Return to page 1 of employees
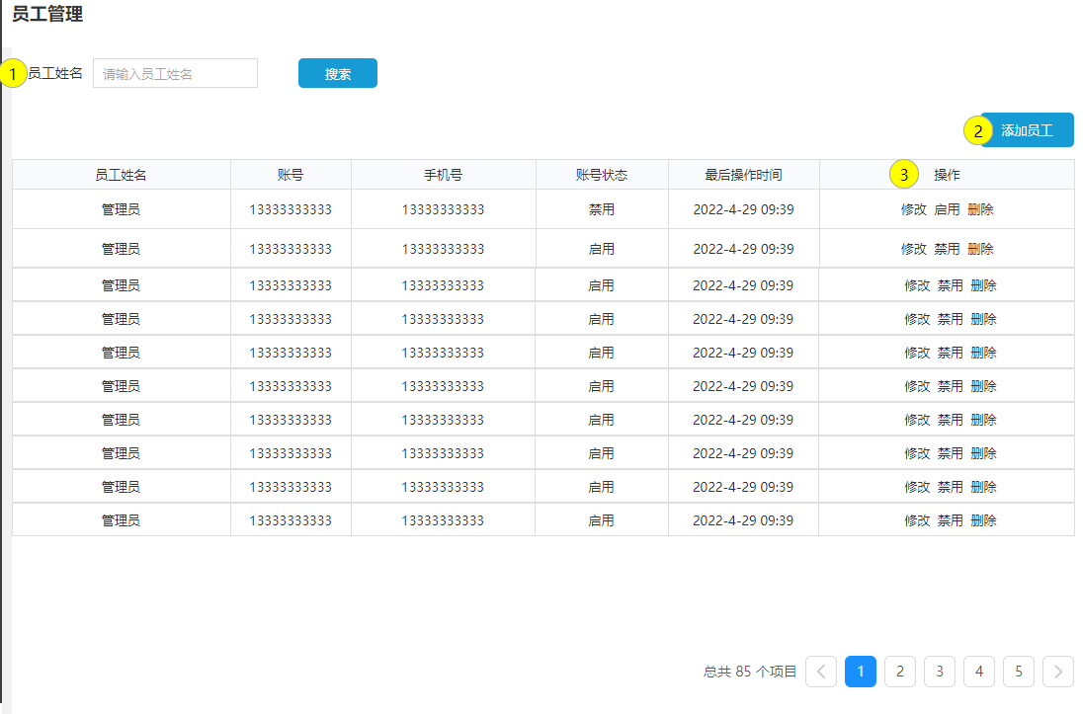The image size is (1083, 714). [861, 672]
